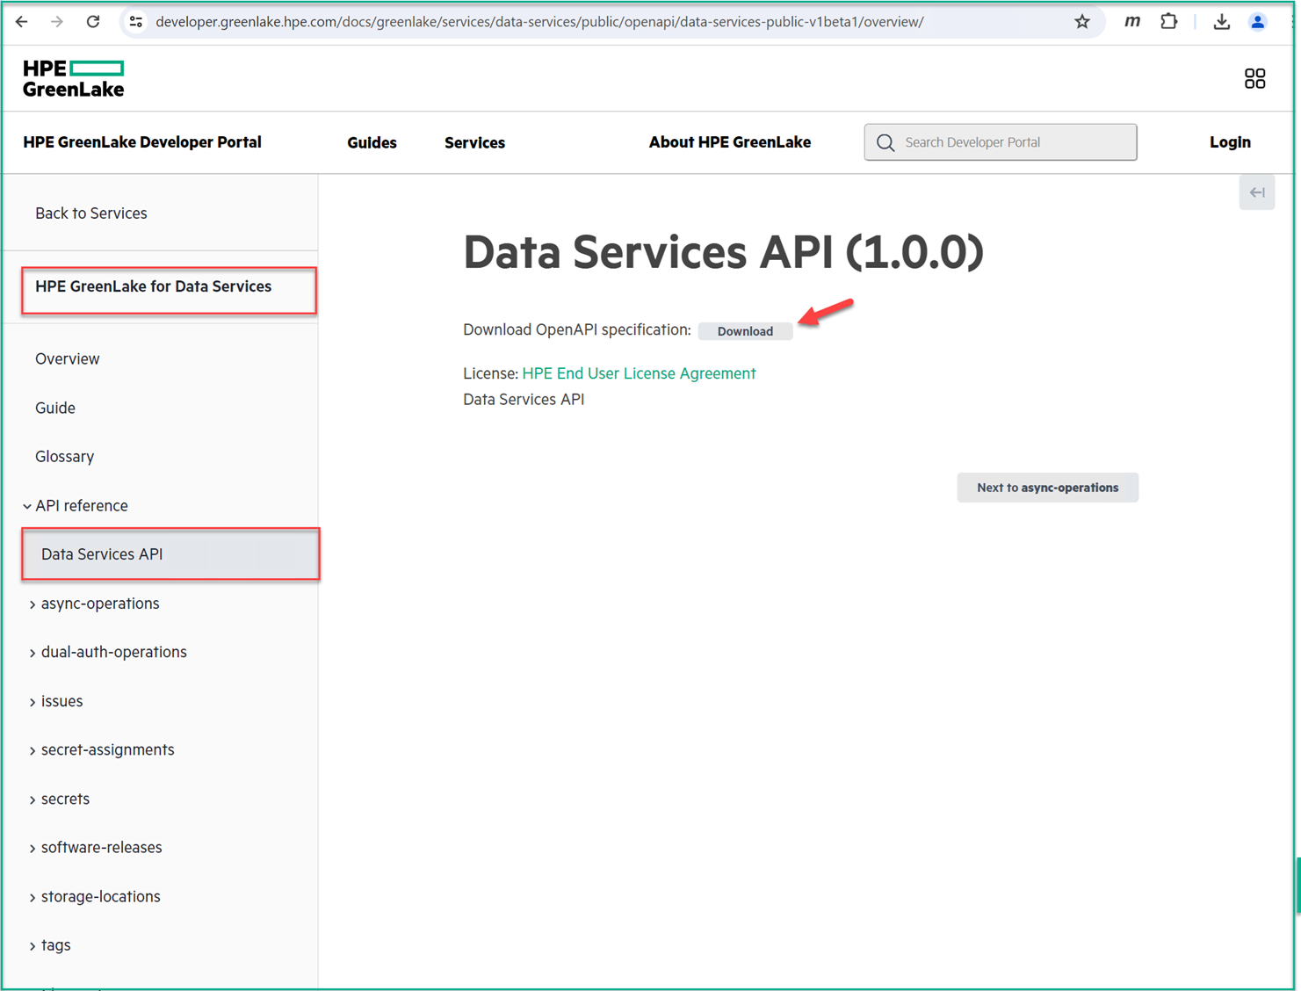
Task: Select Data Services API in sidebar
Action: click(x=170, y=554)
